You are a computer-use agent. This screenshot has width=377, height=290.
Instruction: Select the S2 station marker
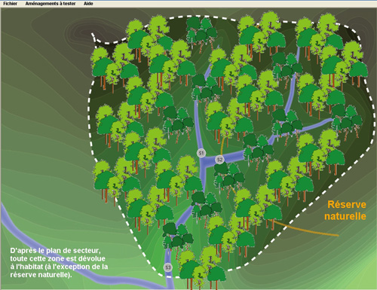click(219, 160)
